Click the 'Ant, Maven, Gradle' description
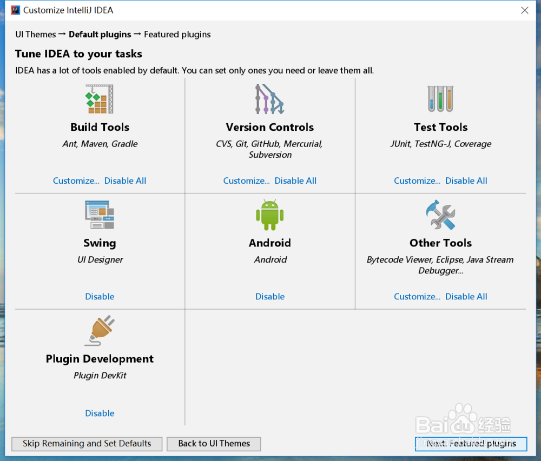Viewport: 541px width, 461px height. (100, 144)
